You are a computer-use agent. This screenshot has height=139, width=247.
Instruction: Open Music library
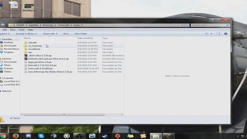(7, 65)
